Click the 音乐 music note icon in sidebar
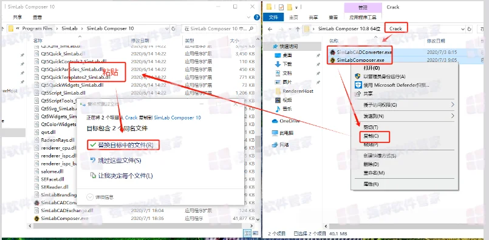The width and height of the screenshot is (489, 240). (278, 109)
